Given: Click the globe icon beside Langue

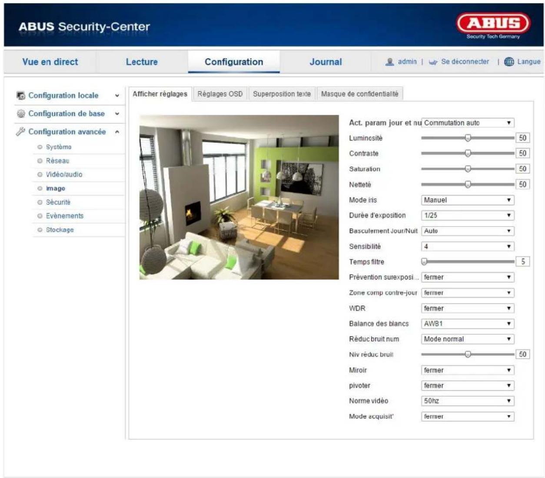Looking at the screenshot, I should point(509,62).
